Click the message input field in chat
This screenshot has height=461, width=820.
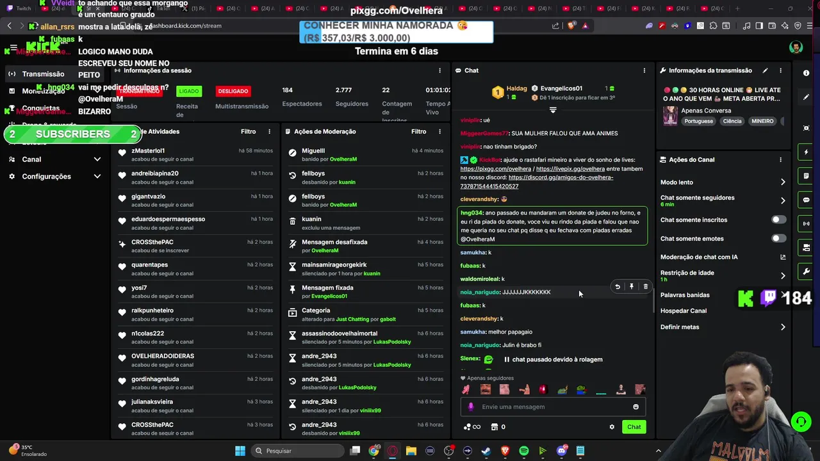tap(553, 407)
